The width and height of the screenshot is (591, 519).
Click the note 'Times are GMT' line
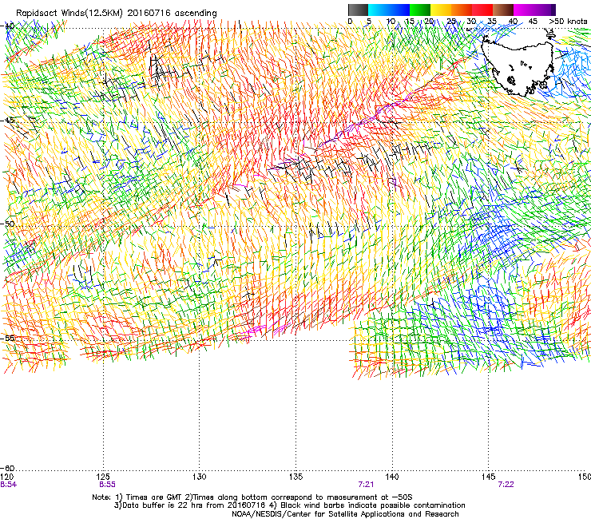(252, 497)
